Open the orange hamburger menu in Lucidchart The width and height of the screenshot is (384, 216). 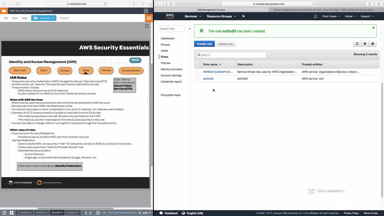point(149,18)
